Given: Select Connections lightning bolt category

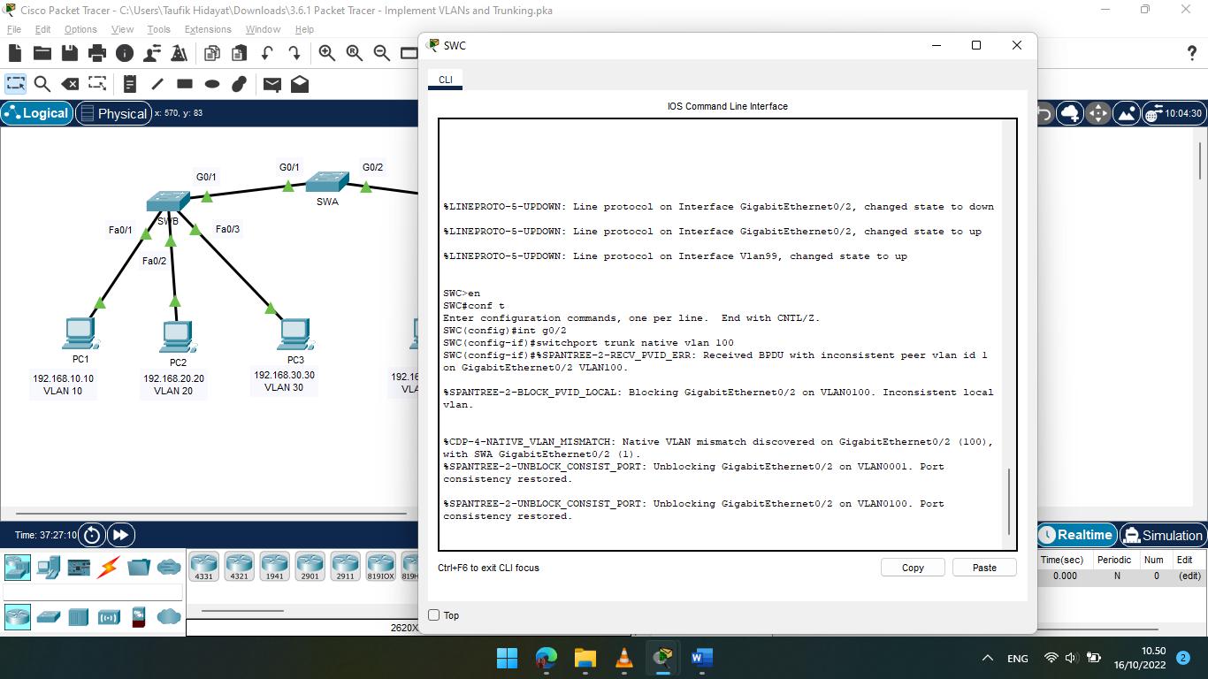Looking at the screenshot, I should tap(108, 567).
